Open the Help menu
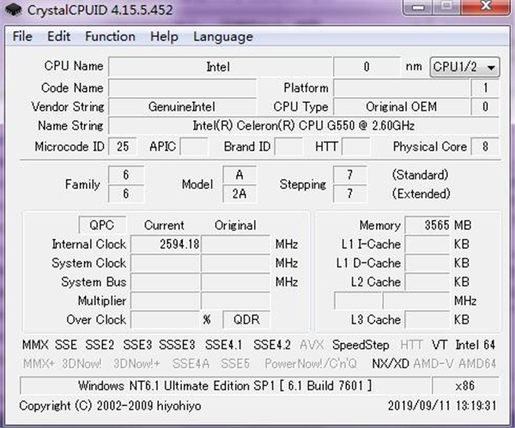 pos(164,36)
